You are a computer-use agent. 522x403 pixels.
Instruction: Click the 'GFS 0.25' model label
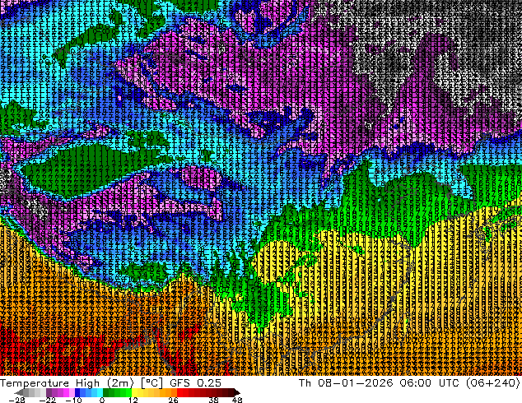pos(195,383)
